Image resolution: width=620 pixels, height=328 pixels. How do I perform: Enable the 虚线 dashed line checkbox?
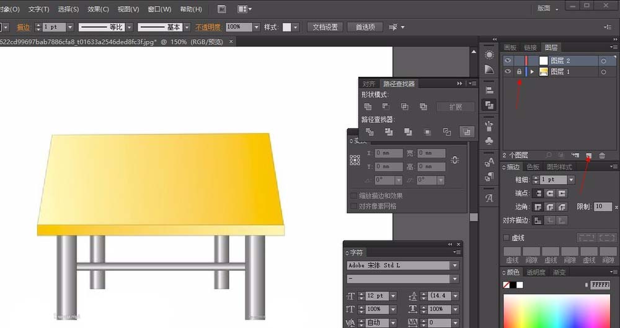506,238
